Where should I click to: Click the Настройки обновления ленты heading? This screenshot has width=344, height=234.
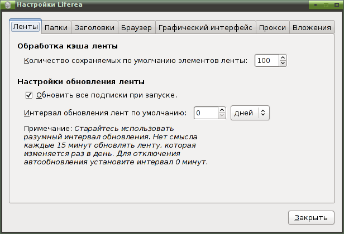tap(81, 82)
